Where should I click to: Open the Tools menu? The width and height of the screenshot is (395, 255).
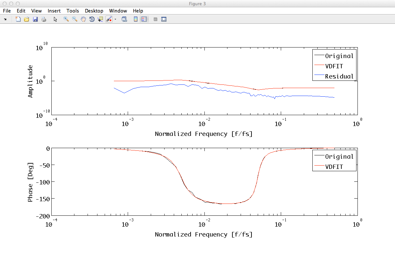tap(73, 11)
